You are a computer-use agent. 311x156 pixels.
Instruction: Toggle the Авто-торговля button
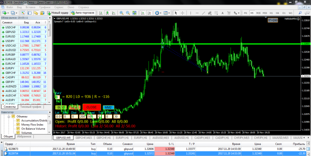coord(83,13)
